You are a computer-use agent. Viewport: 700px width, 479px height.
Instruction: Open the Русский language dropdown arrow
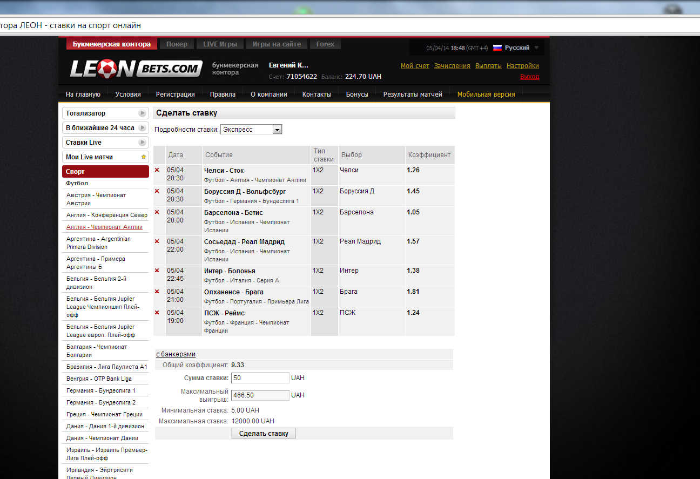pyautogui.click(x=536, y=48)
